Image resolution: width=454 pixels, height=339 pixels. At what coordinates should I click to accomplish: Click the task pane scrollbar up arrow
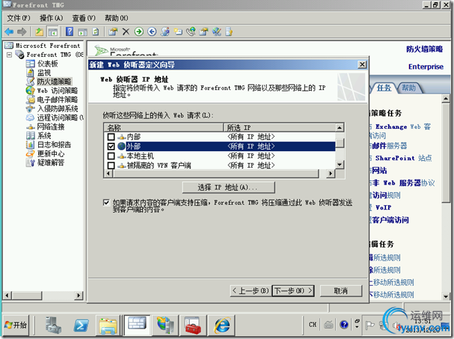[446, 99]
